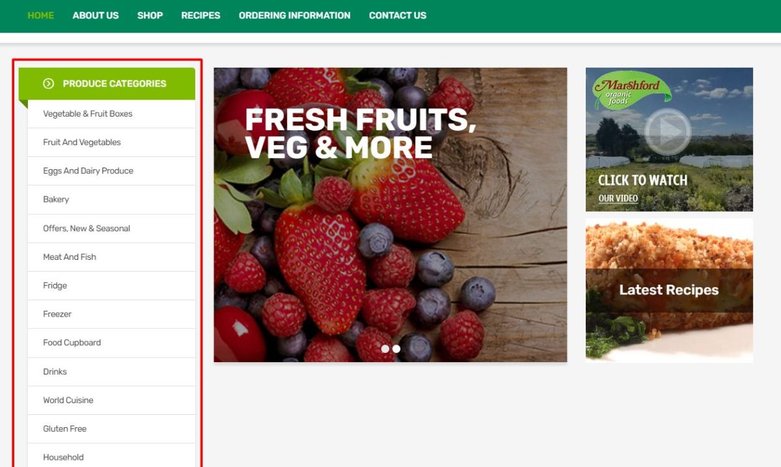Click the Our Video link text

pos(618,199)
